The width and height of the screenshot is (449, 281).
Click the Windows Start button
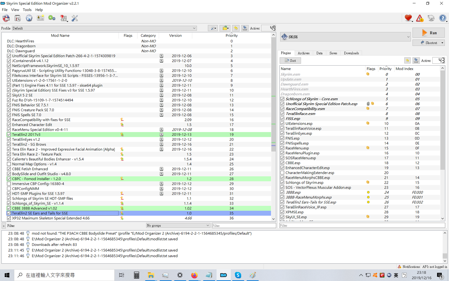point(7,275)
